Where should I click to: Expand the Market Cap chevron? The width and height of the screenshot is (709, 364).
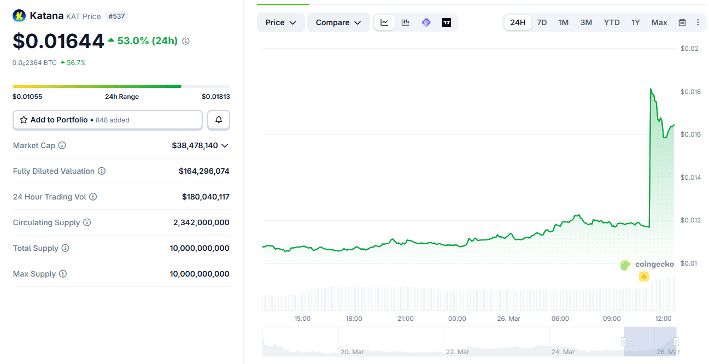click(226, 145)
